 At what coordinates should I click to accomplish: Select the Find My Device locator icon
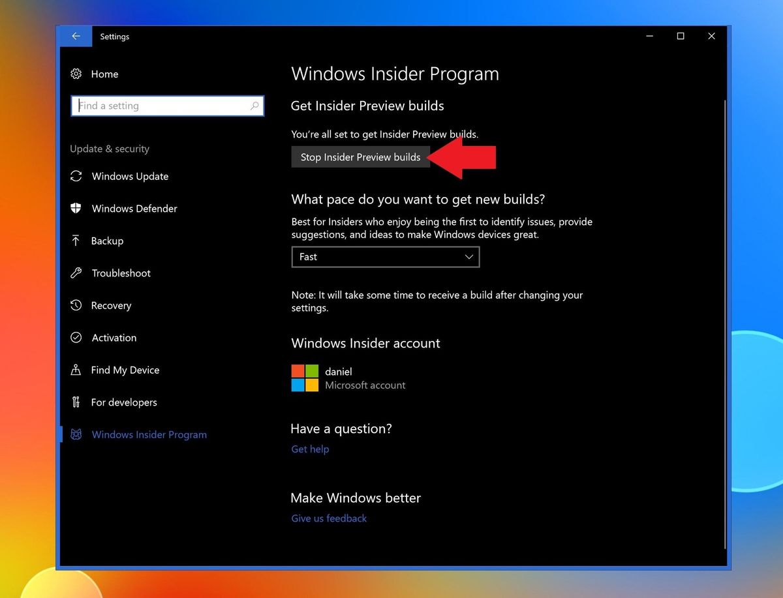76,370
